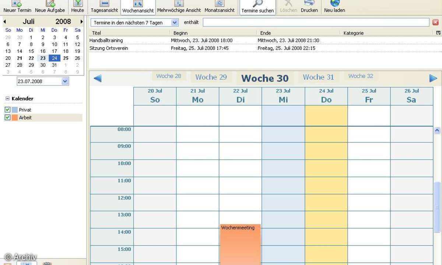Click the 23 Jul Mi day header

(x=283, y=96)
